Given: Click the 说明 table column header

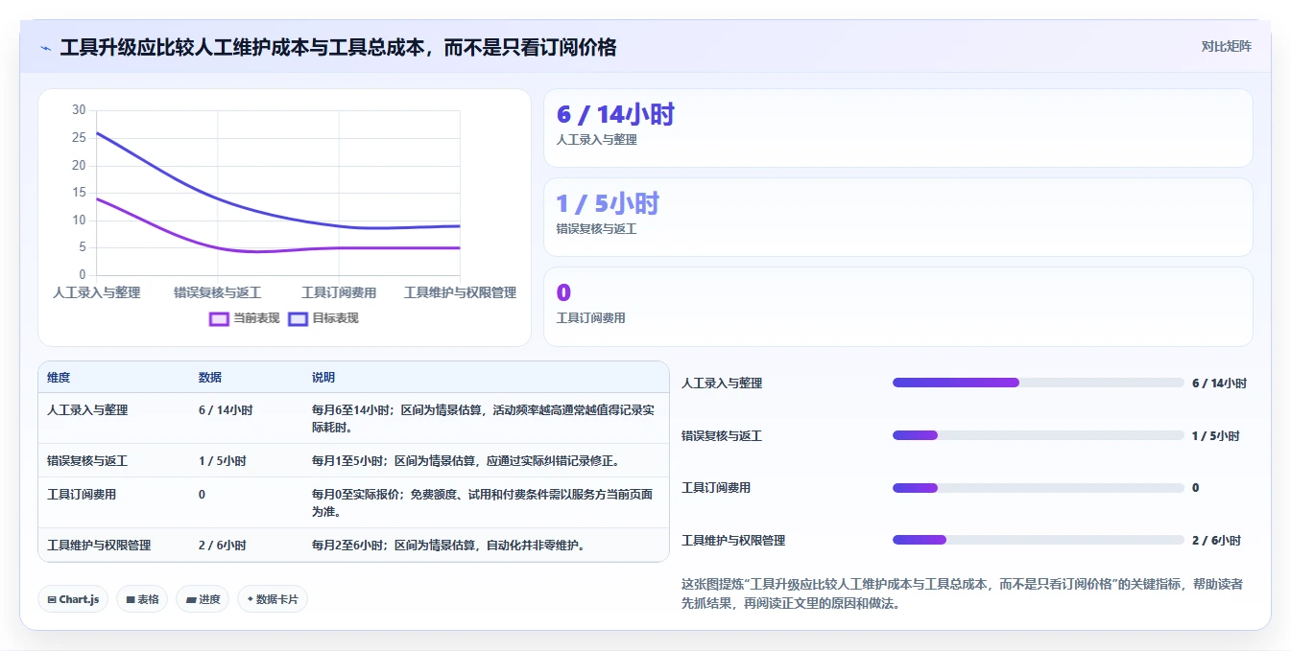Looking at the screenshot, I should coord(323,378).
